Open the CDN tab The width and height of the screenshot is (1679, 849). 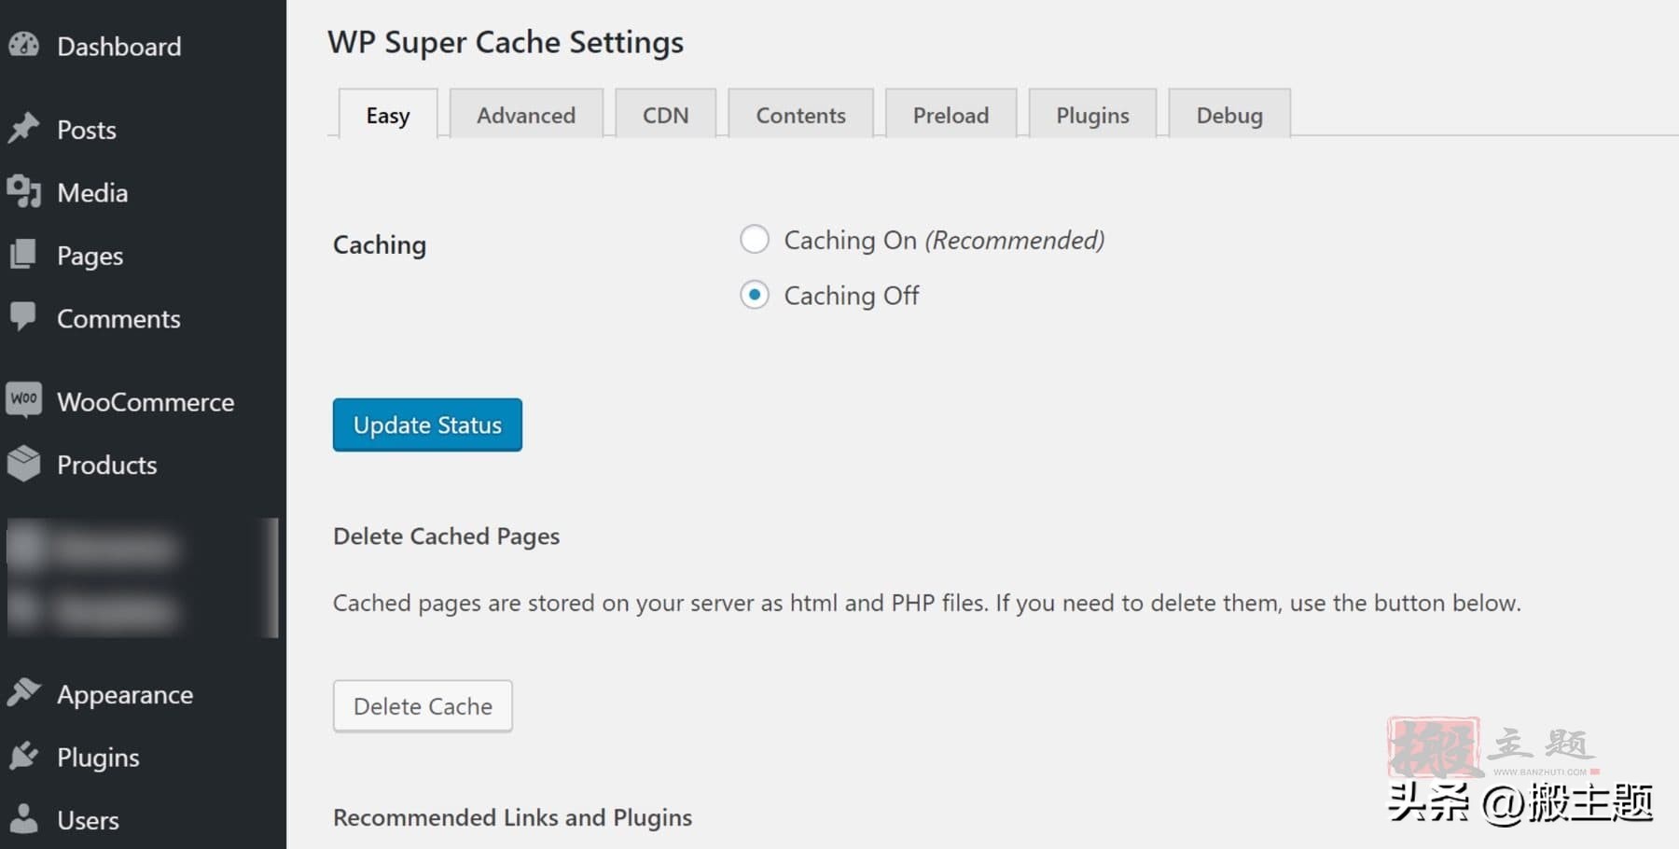(665, 115)
